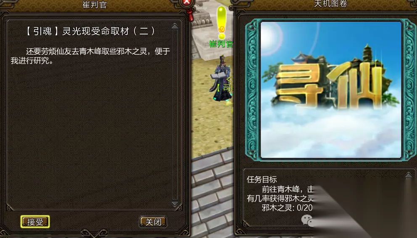Select the 崔判官 NPC character model

(221, 78)
